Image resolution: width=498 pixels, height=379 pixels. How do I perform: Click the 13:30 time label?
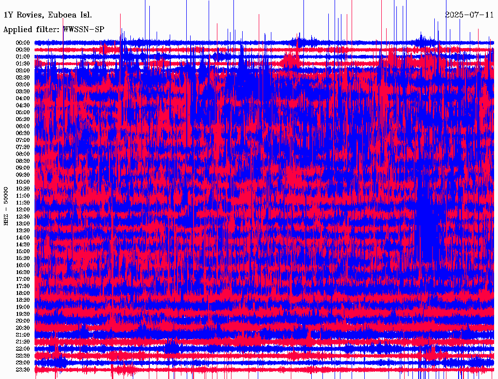click(x=23, y=230)
